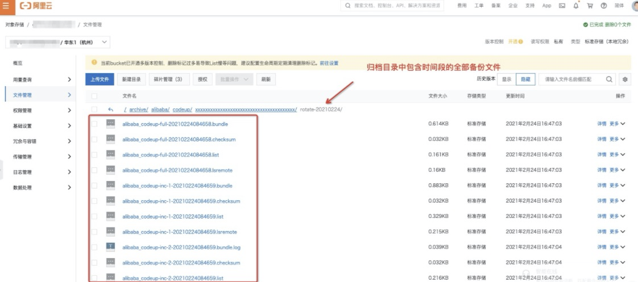Open the notifications bell
This screenshot has width=638, height=282.
coord(576,6)
